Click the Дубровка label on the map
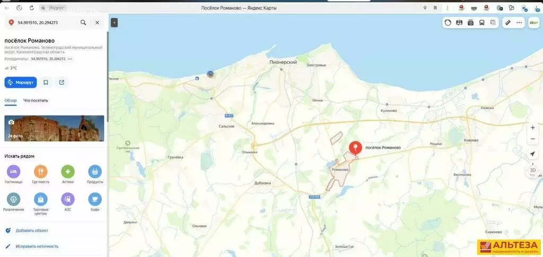This screenshot has width=543, height=257. (x=262, y=183)
